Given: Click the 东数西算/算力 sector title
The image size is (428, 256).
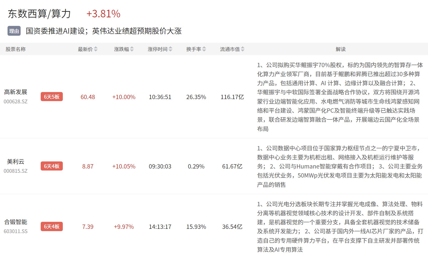Looking at the screenshot, I should (39, 14).
